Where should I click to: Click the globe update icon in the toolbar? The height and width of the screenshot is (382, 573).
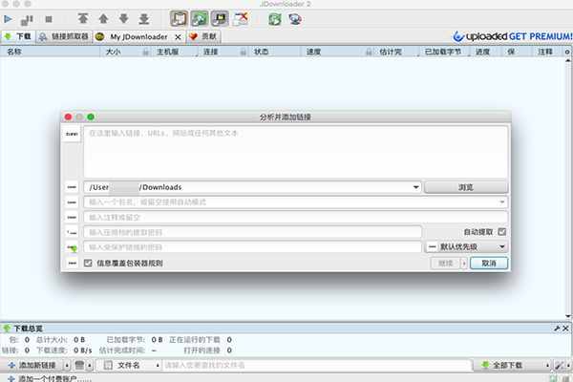tap(295, 18)
